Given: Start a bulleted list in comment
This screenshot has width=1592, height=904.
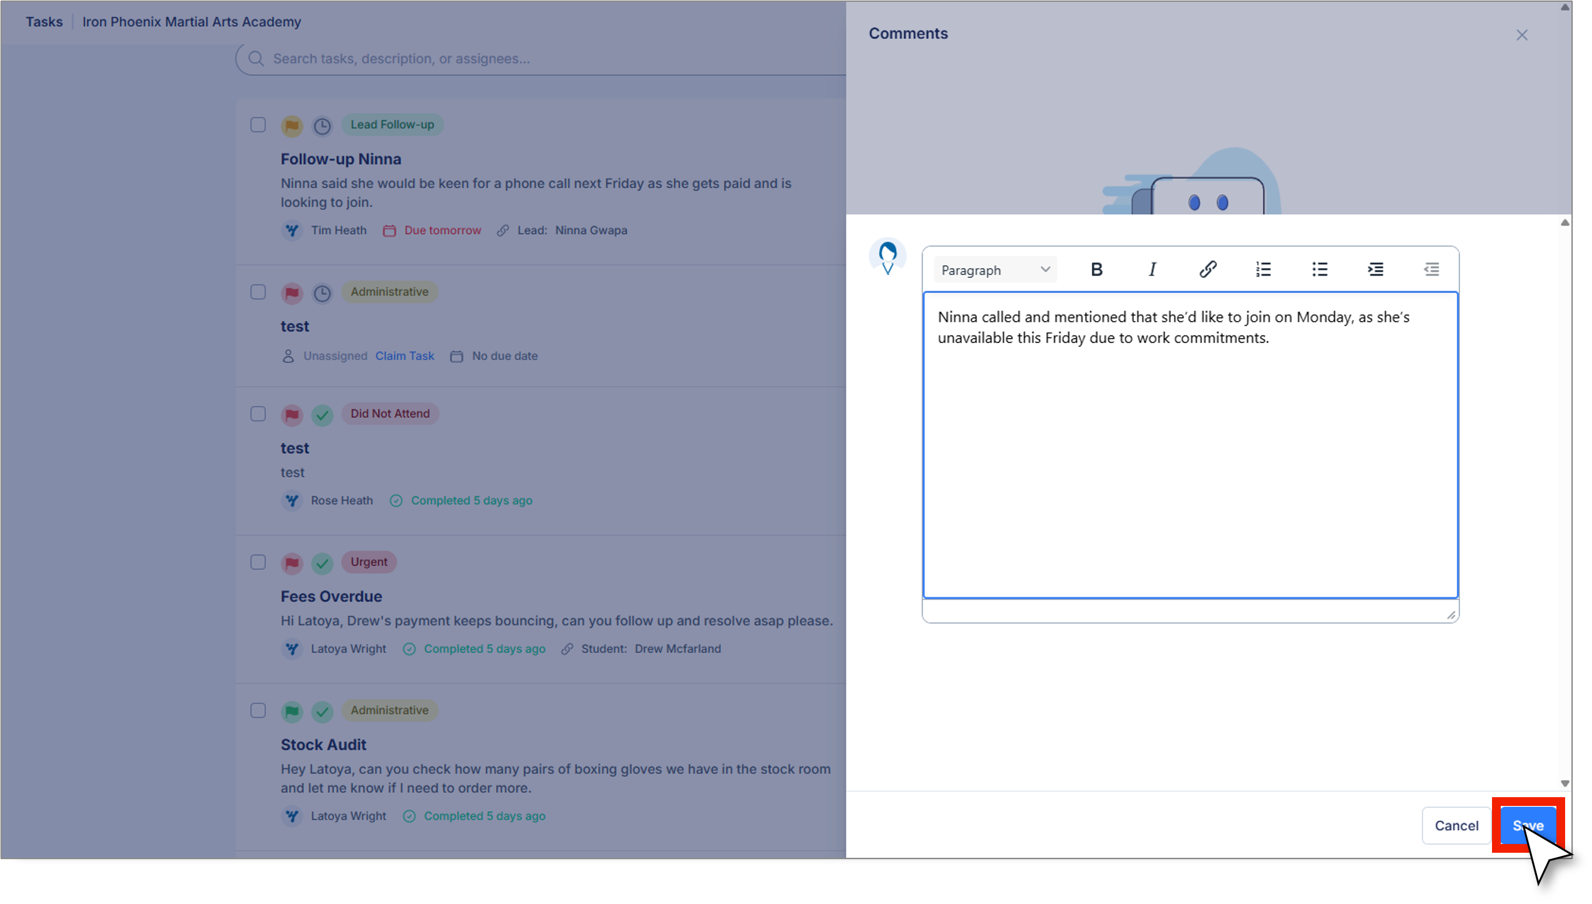Looking at the screenshot, I should click(1319, 269).
